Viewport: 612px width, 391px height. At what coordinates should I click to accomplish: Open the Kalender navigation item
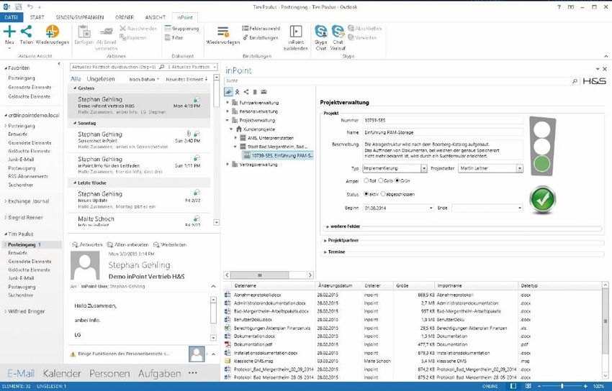click(x=62, y=374)
